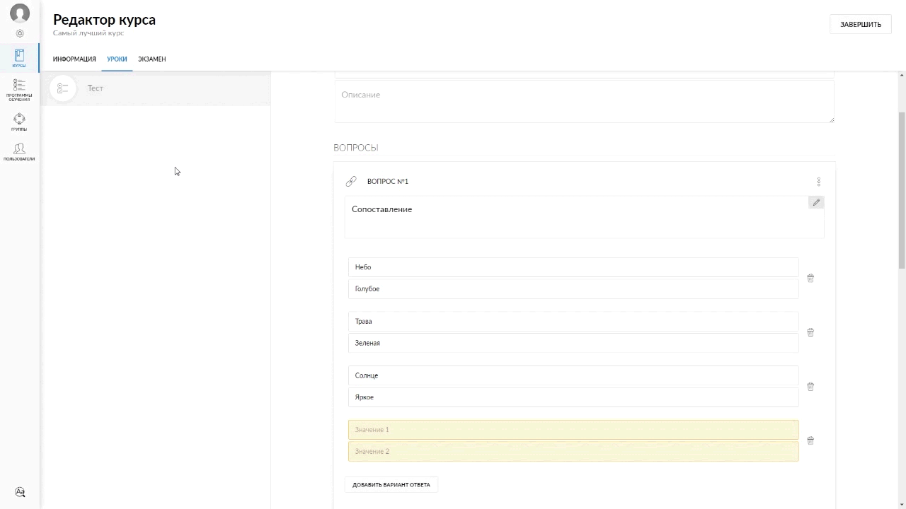Click the link icon beside Вопрос №1
Viewport: 906px width, 509px height.
tap(351, 182)
